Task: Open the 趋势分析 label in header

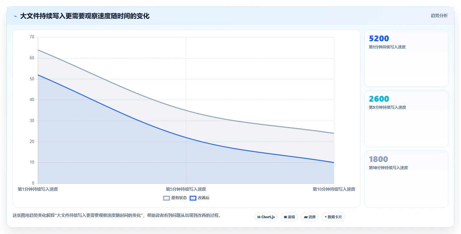Action: (x=439, y=15)
